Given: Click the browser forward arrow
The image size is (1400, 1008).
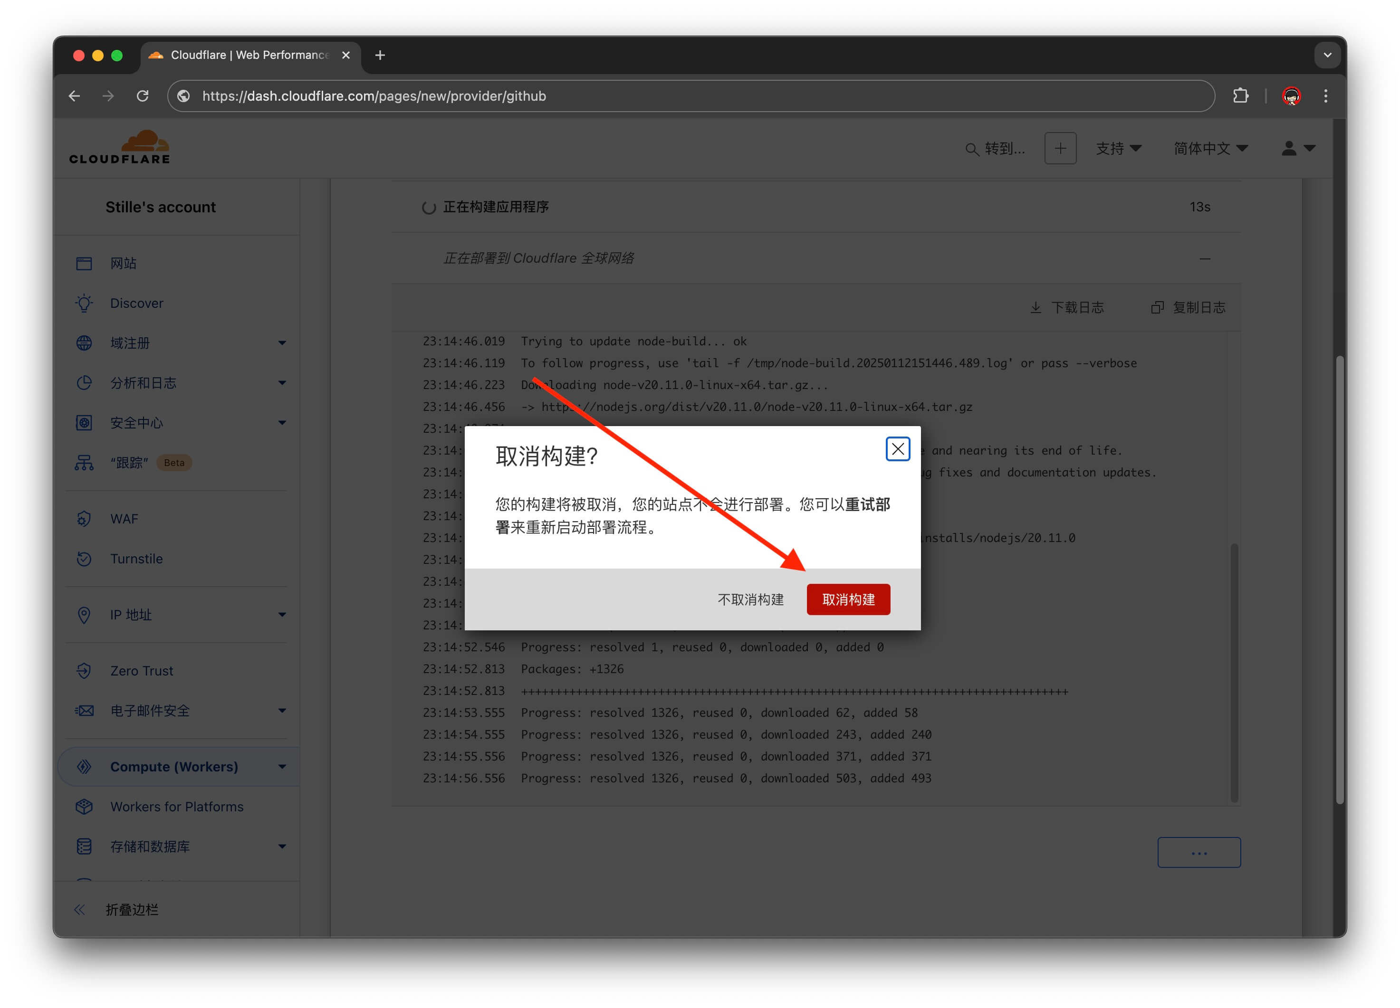Looking at the screenshot, I should (x=108, y=96).
